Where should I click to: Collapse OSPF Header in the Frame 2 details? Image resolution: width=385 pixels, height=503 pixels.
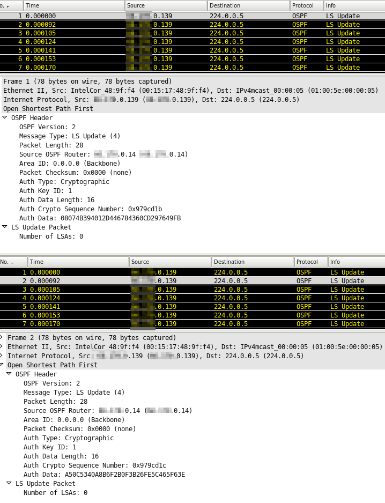[9, 374]
